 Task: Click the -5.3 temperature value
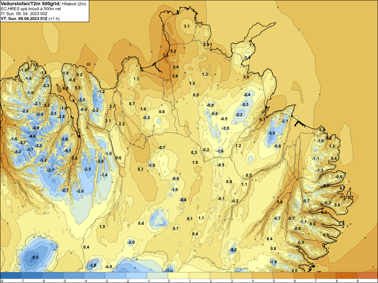pyautogui.click(x=35, y=257)
